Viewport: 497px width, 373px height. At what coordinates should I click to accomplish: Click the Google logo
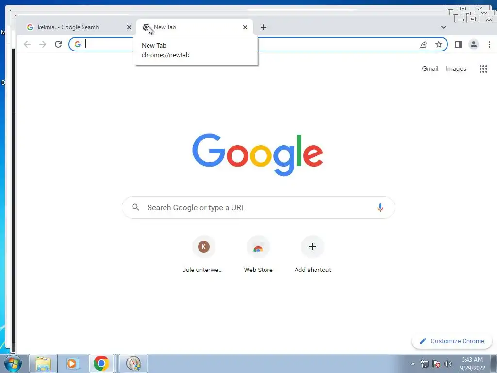pyautogui.click(x=258, y=154)
